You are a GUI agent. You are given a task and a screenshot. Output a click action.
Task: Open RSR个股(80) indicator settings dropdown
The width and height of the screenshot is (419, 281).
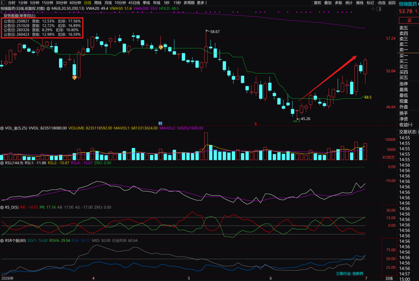point(2,241)
